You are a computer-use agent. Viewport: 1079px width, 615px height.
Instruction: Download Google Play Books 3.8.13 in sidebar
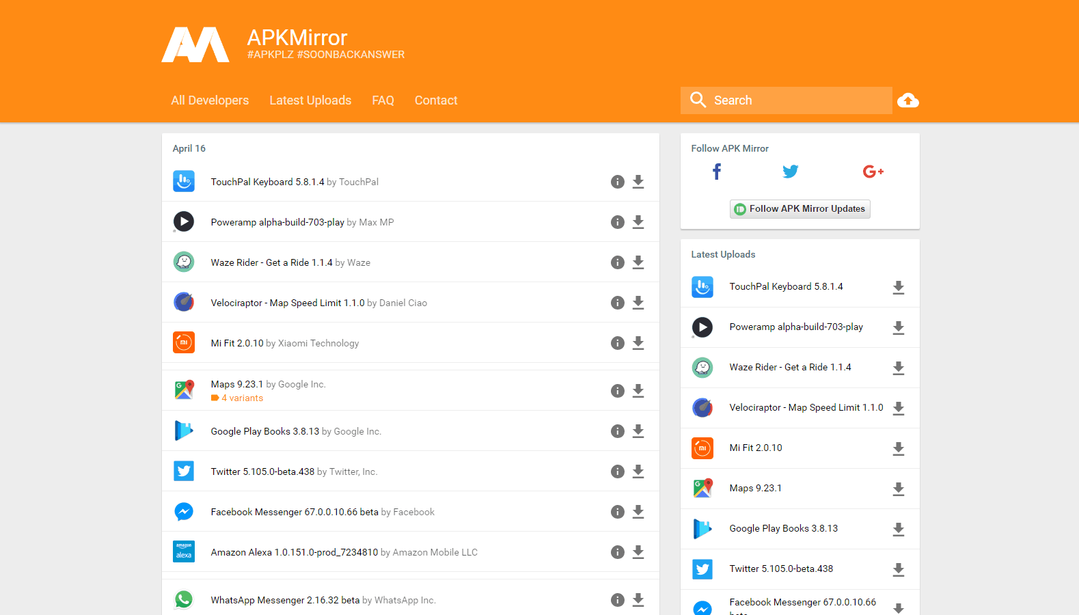point(898,529)
